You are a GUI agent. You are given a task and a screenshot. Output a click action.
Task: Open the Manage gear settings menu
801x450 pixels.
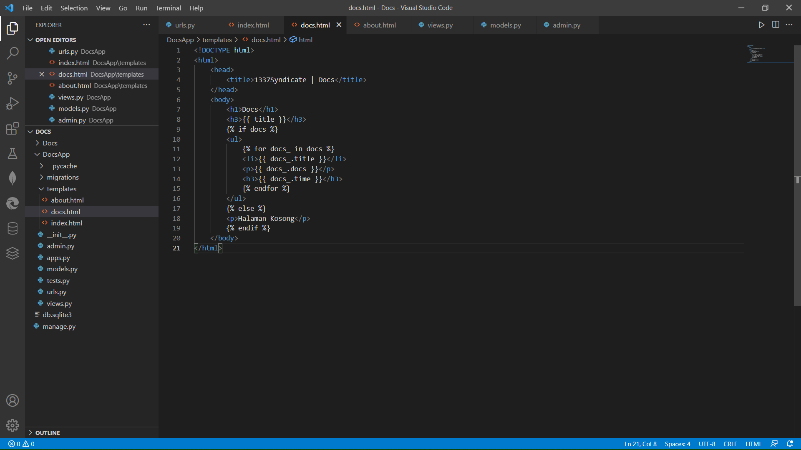pyautogui.click(x=13, y=425)
